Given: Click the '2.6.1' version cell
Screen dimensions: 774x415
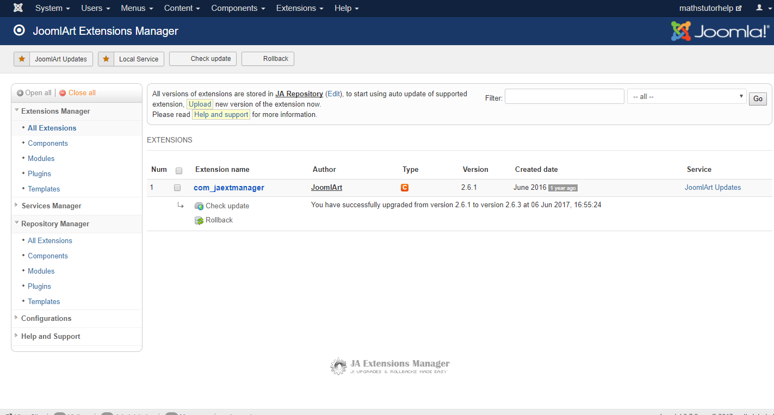Looking at the screenshot, I should [x=469, y=188].
